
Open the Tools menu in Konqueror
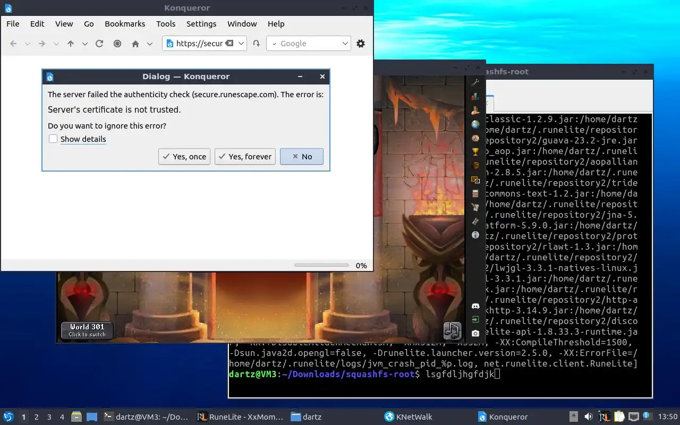(x=166, y=24)
